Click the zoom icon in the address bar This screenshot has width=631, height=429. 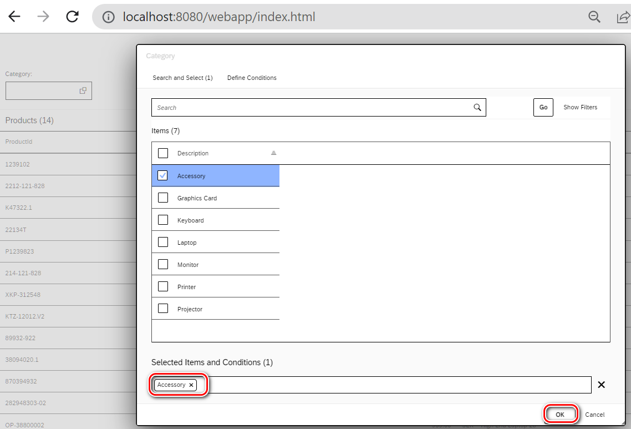(x=594, y=17)
